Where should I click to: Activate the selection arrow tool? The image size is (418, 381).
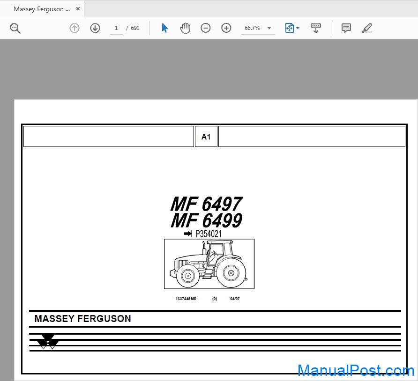point(165,28)
